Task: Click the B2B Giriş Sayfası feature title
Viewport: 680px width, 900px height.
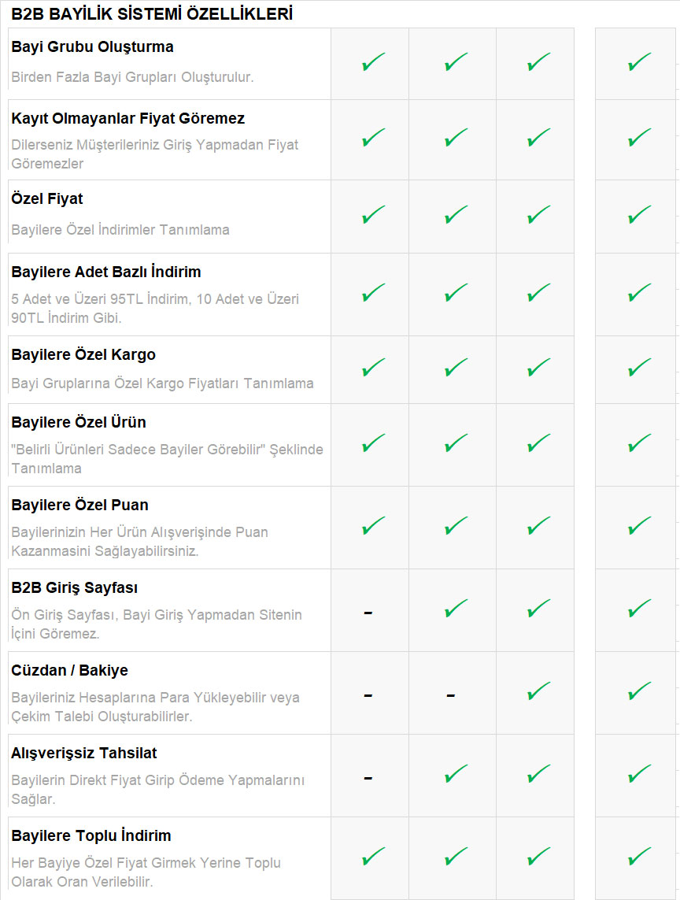Action: (x=75, y=588)
